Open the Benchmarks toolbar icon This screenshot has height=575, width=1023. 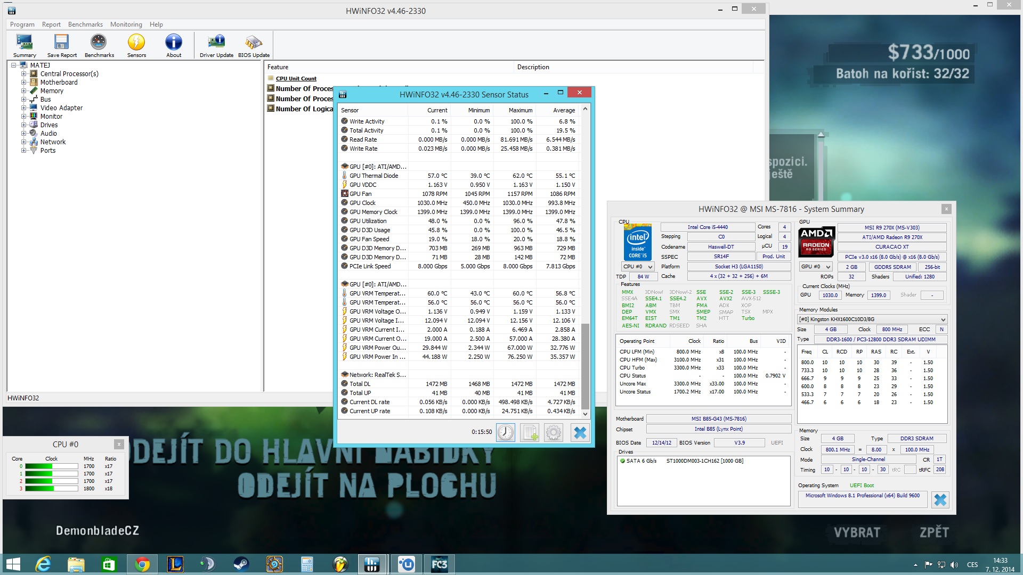pyautogui.click(x=99, y=45)
